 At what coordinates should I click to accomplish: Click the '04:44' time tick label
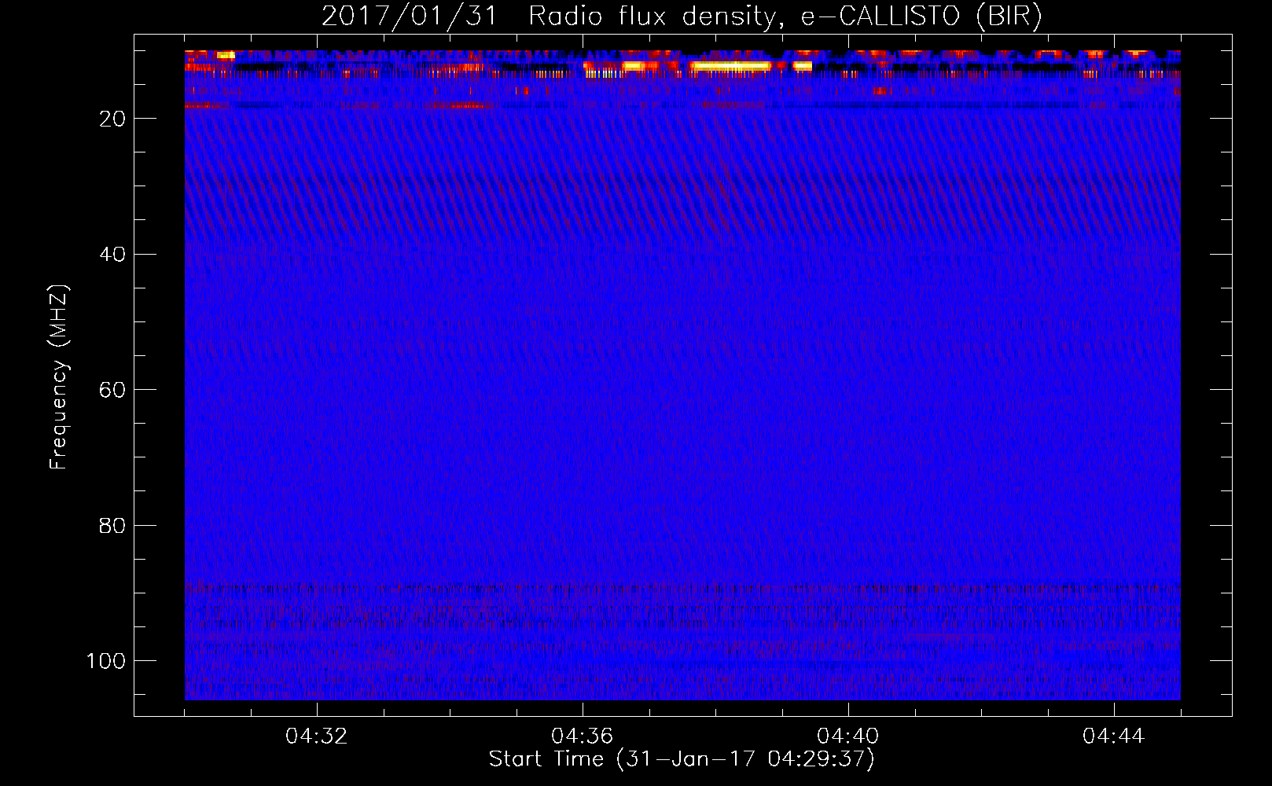coord(1114,736)
